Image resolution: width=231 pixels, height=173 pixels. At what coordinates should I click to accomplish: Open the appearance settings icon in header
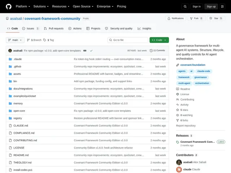222,6
